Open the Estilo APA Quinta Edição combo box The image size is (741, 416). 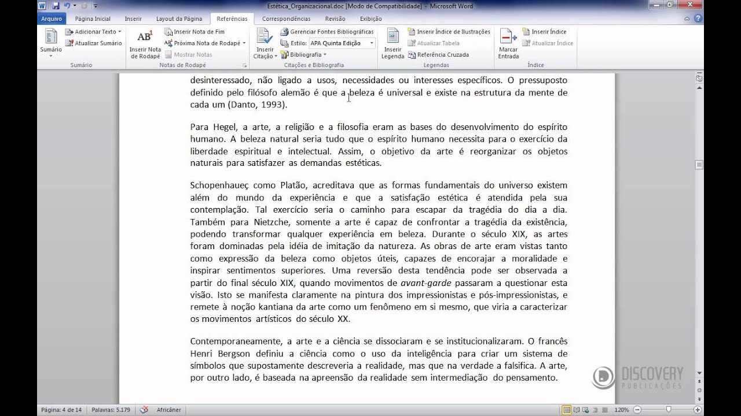tap(342, 43)
